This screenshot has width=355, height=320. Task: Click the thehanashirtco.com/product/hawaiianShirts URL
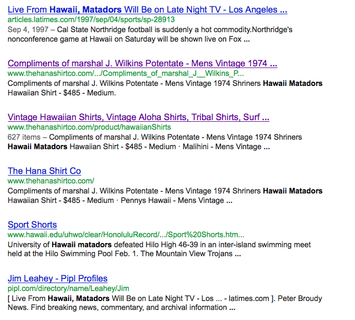point(89,127)
